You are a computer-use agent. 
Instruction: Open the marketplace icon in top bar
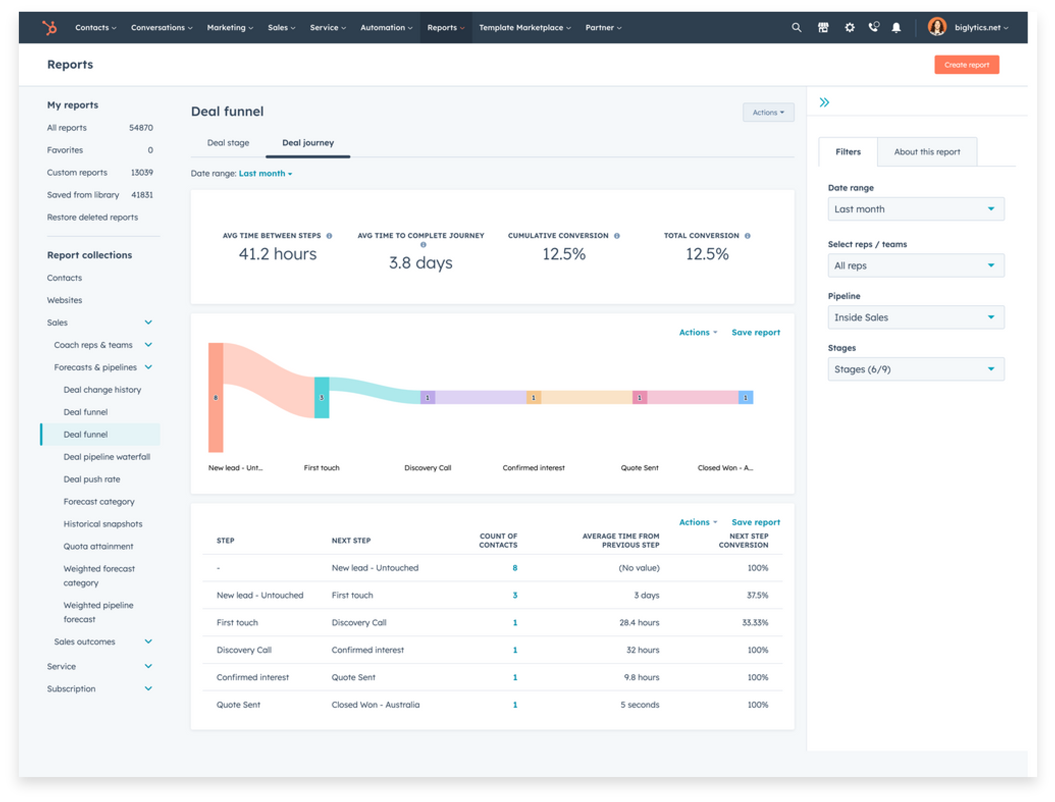coord(823,28)
